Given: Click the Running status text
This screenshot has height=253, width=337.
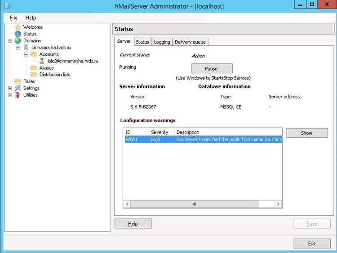Looking at the screenshot, I should click(x=128, y=67).
